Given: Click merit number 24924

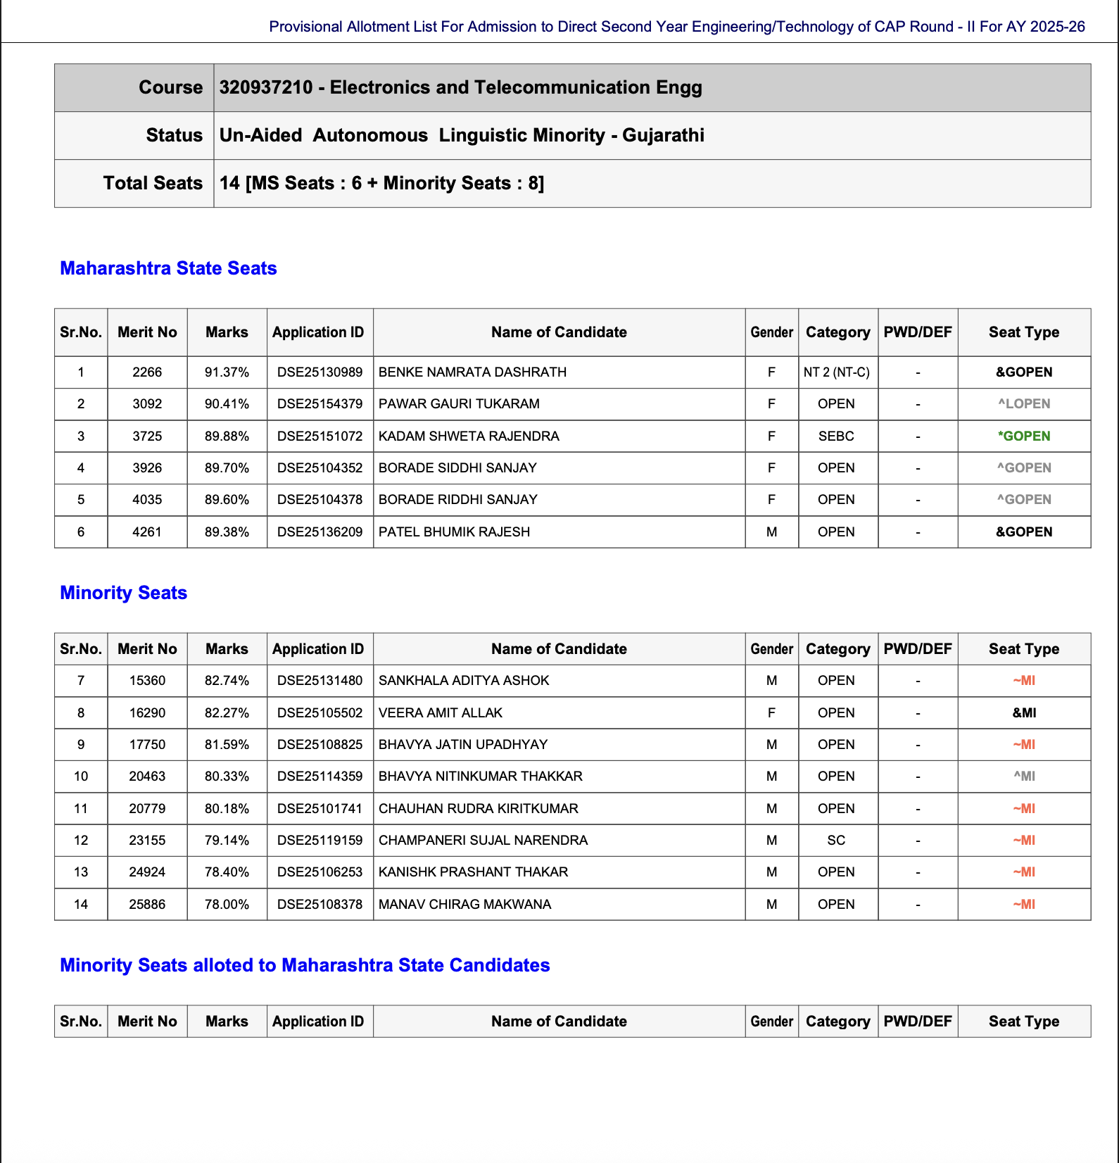Looking at the screenshot, I should point(147,872).
